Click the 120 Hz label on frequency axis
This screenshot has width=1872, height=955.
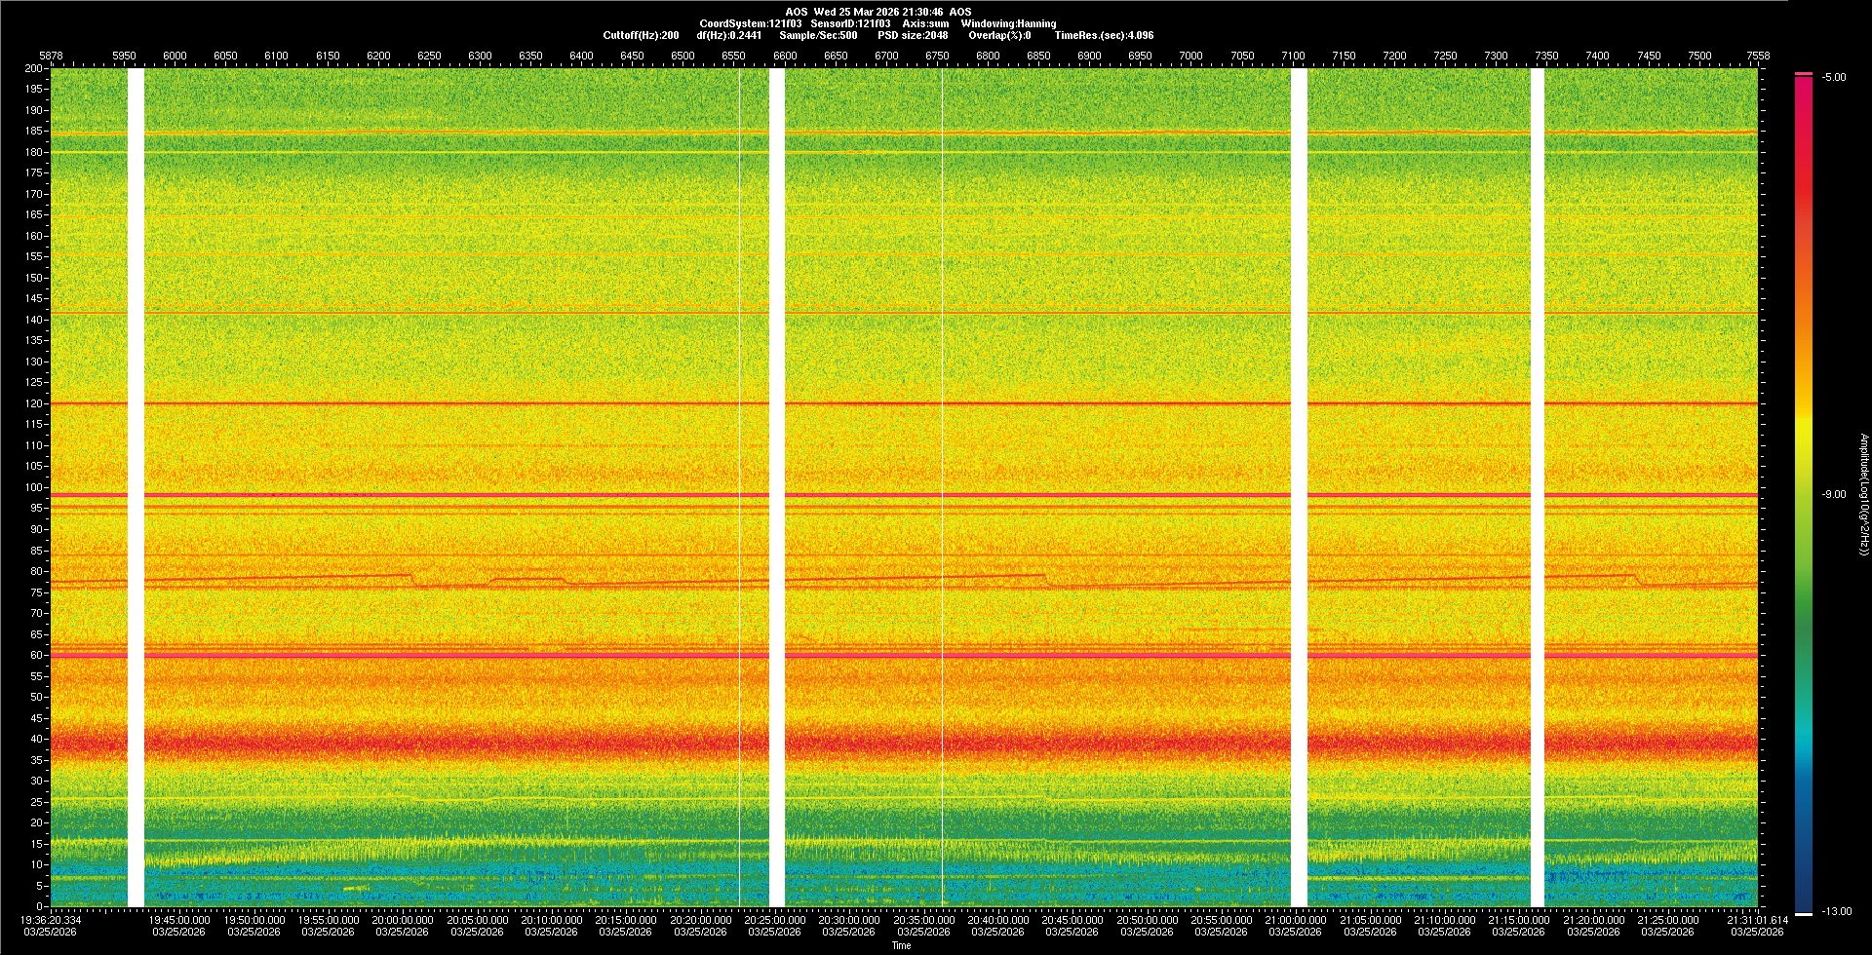pos(33,403)
